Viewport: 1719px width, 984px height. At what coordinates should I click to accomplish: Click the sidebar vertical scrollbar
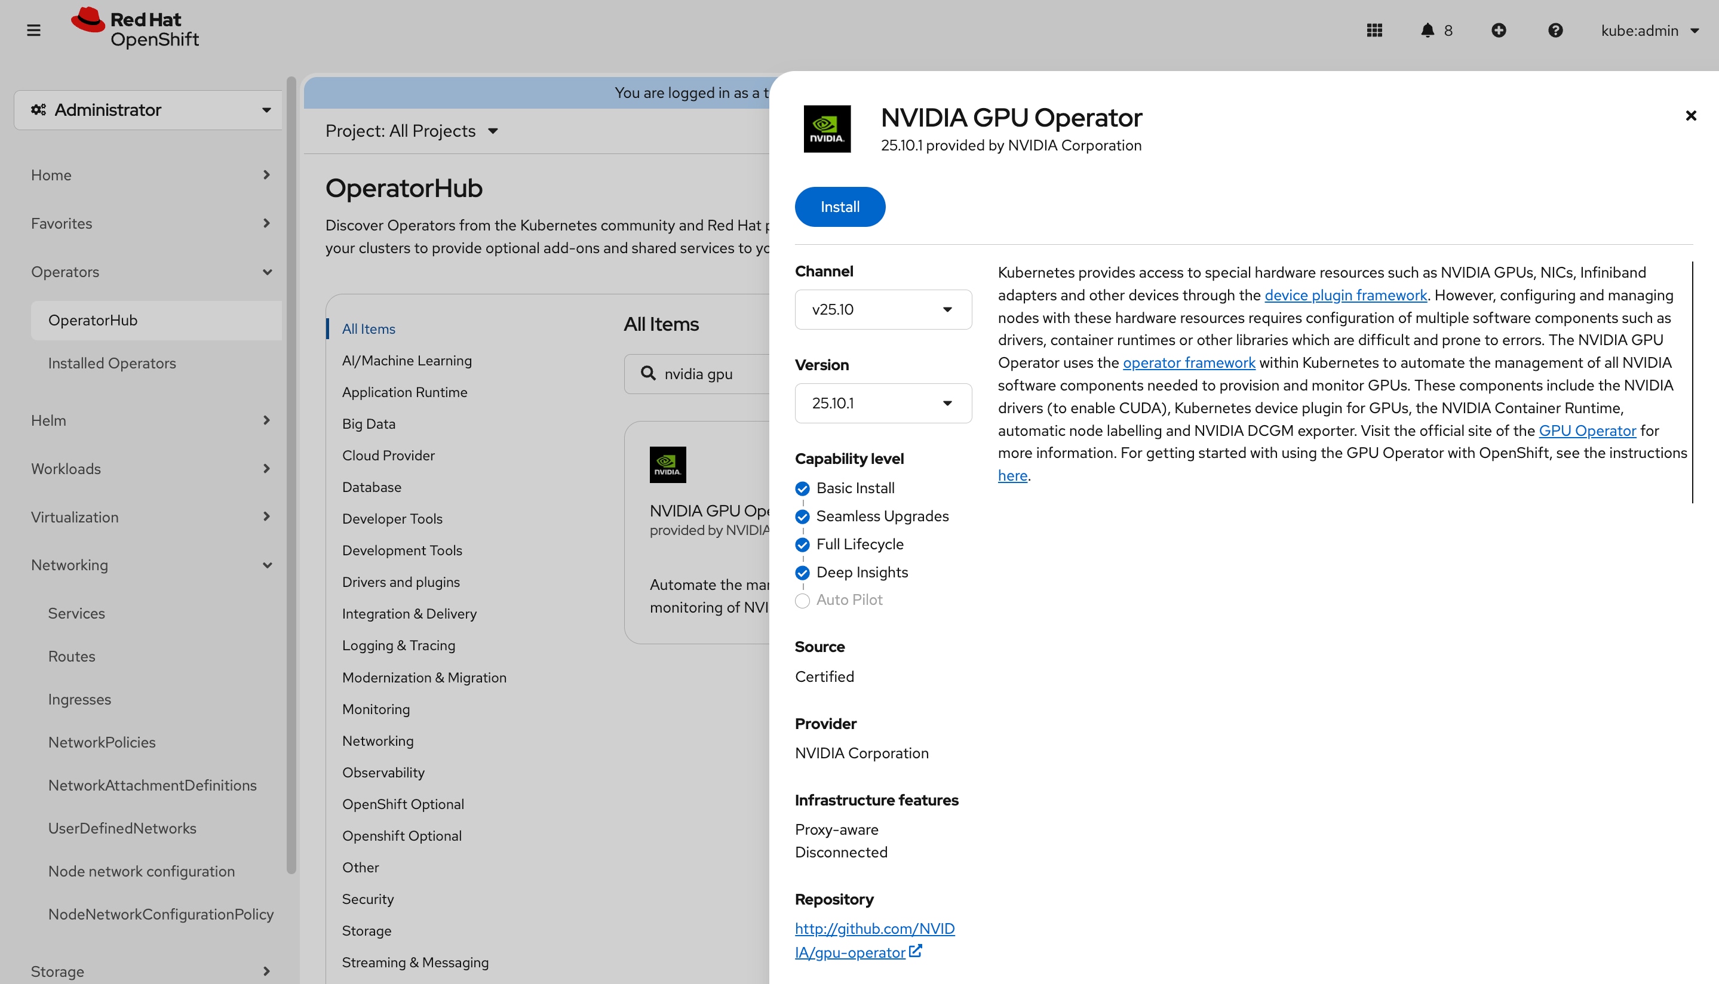pyautogui.click(x=291, y=475)
